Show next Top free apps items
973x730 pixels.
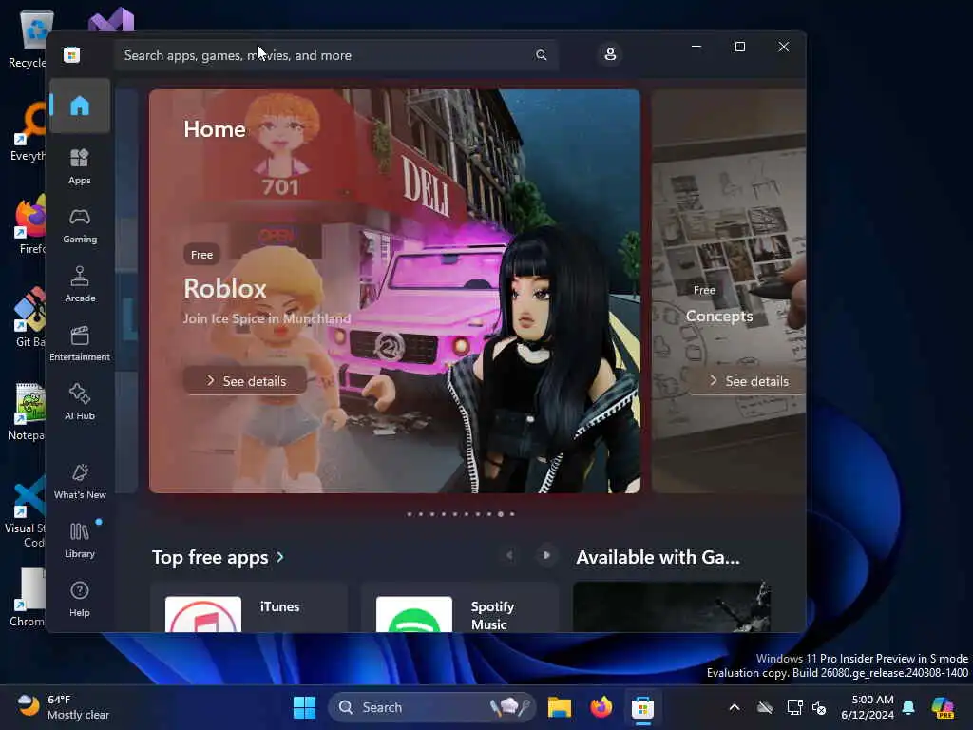tap(546, 555)
